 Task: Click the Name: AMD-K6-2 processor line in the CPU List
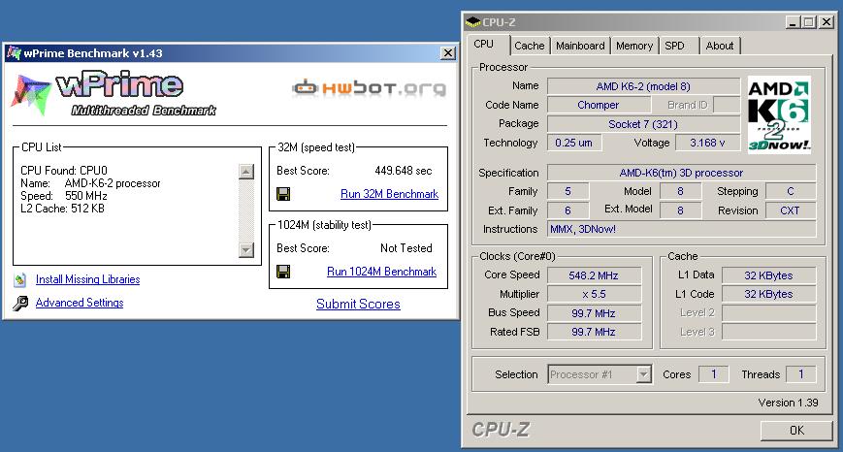tap(90, 183)
